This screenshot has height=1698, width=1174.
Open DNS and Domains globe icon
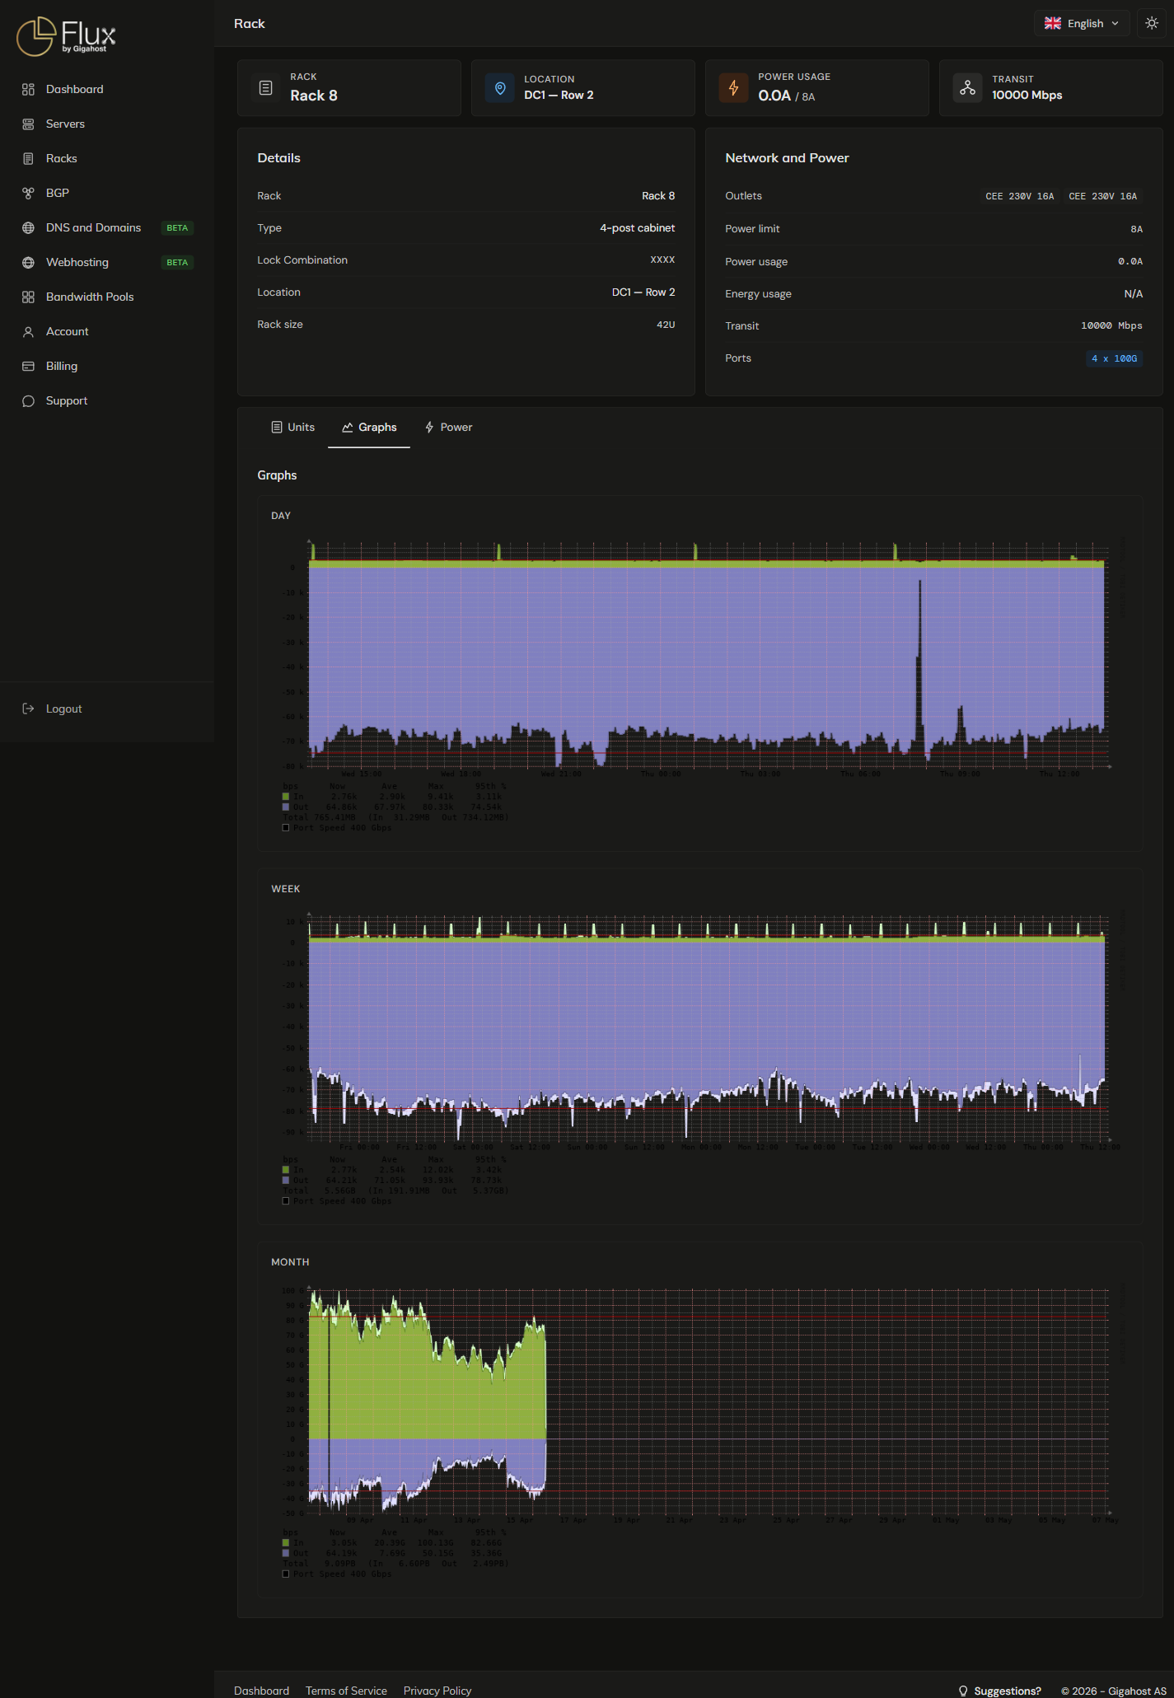28,227
